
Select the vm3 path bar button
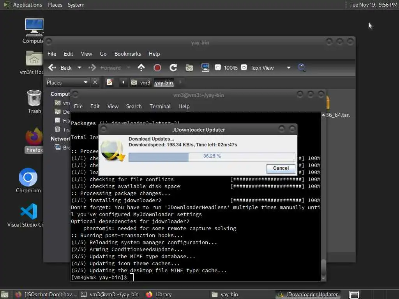coord(141,83)
